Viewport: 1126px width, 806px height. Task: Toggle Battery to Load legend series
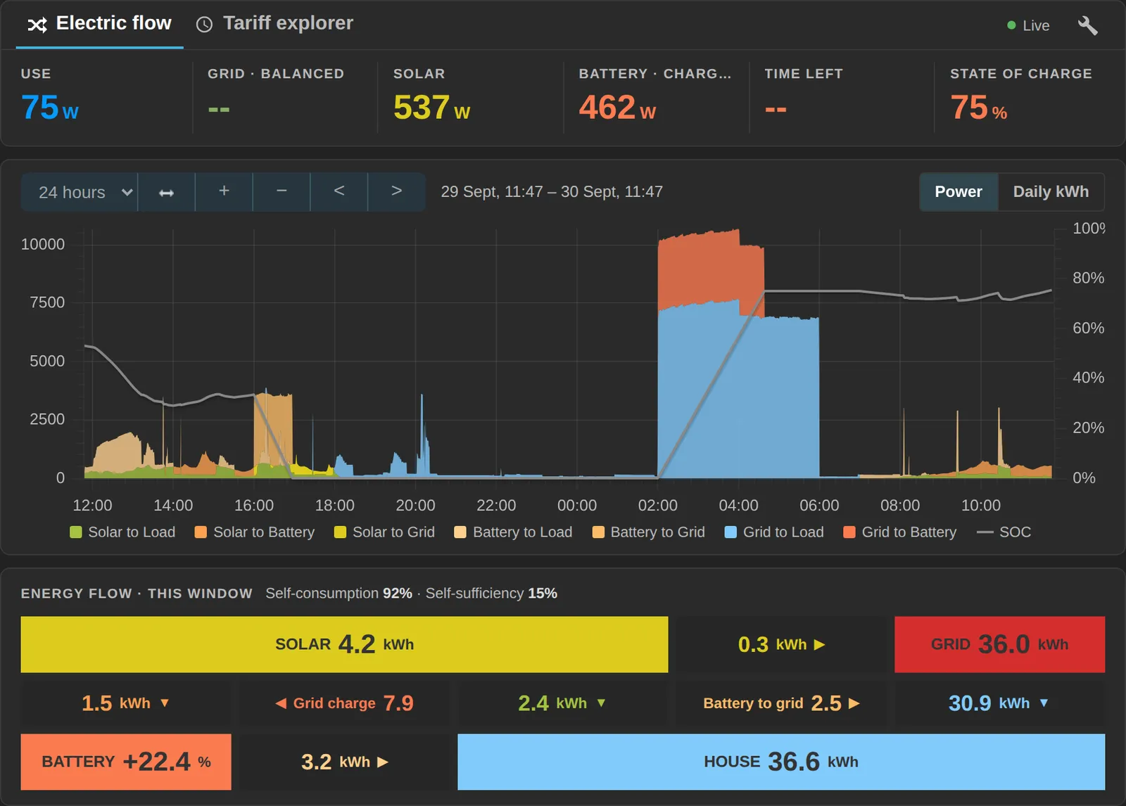tap(514, 532)
